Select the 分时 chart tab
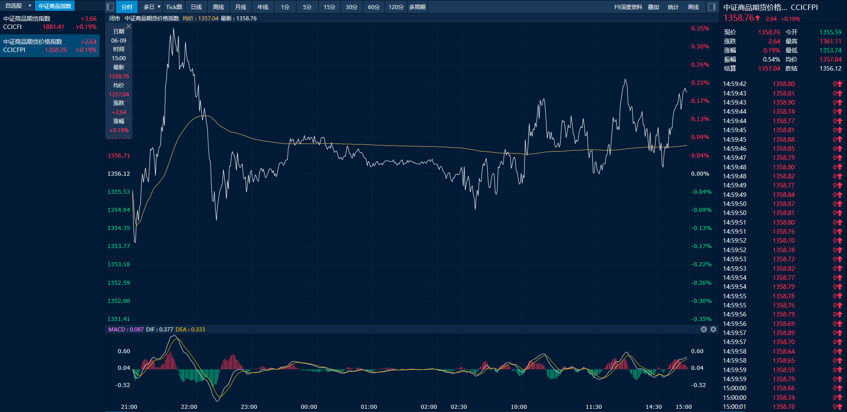 (x=127, y=7)
